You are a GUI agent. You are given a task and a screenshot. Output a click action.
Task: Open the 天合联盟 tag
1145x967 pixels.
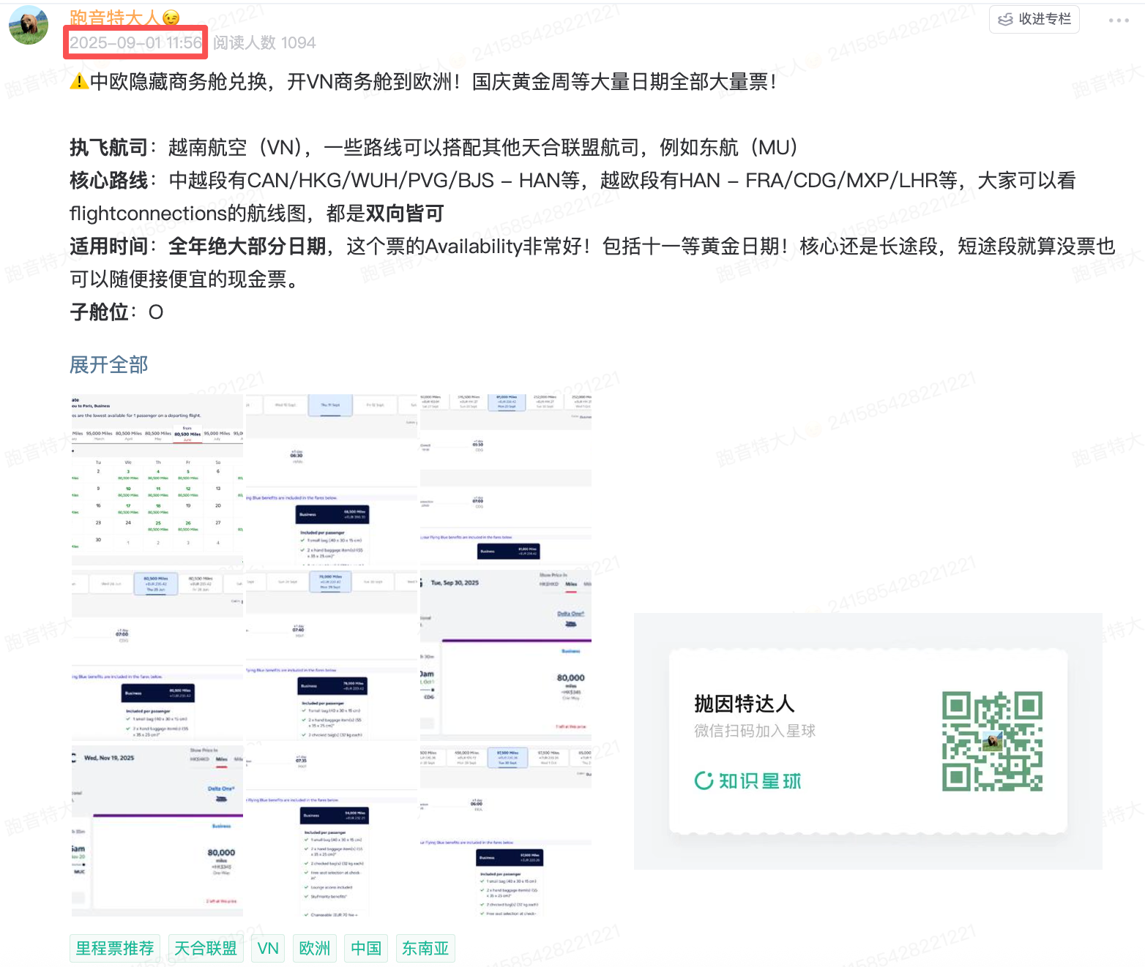coord(206,948)
